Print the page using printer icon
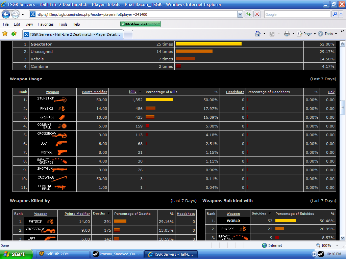The height and width of the screenshot is (259, 346). pyautogui.click(x=287, y=34)
